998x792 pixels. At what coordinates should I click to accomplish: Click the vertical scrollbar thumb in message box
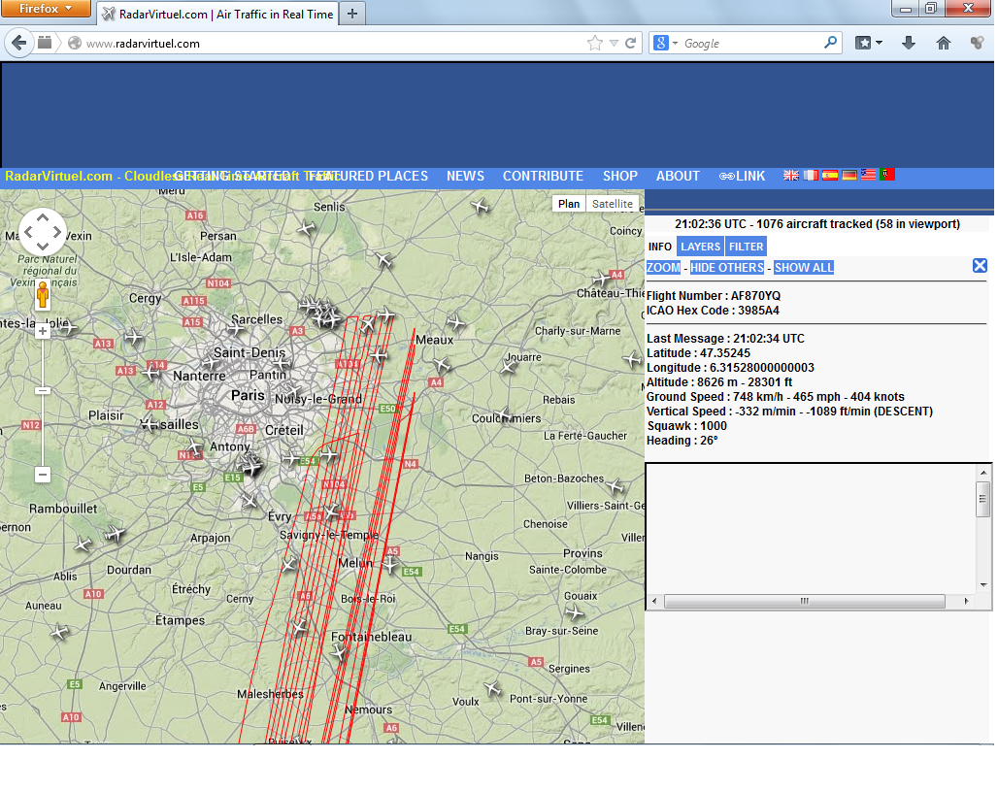tap(983, 498)
